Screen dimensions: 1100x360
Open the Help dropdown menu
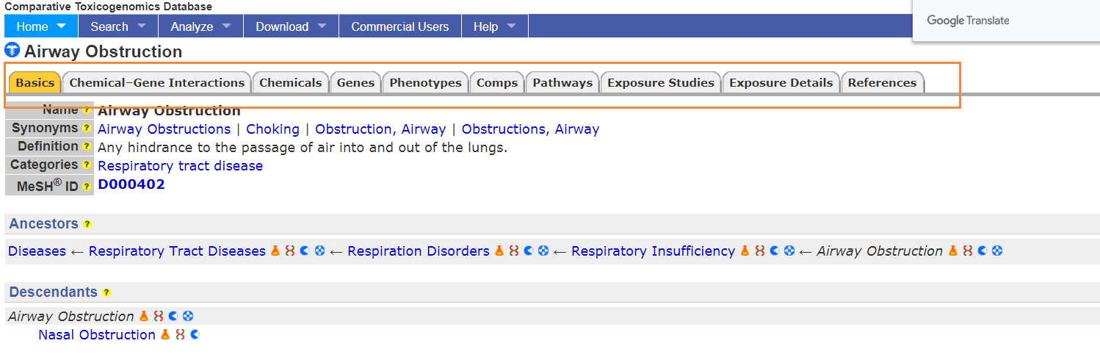point(495,26)
